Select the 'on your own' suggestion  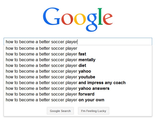(78, 100)
